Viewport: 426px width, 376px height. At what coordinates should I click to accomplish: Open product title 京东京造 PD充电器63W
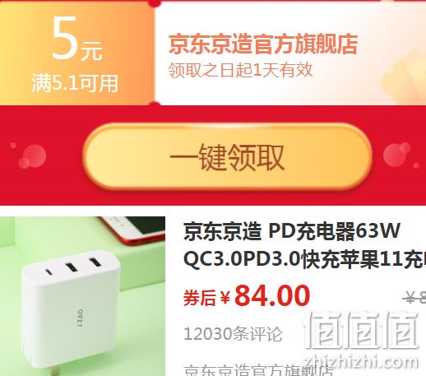(x=292, y=232)
